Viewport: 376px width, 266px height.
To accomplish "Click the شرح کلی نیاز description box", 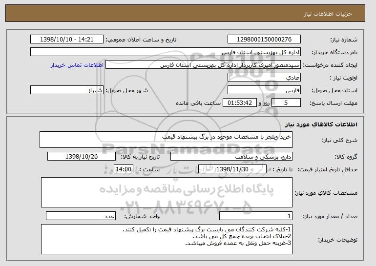I will click(x=166, y=140).
